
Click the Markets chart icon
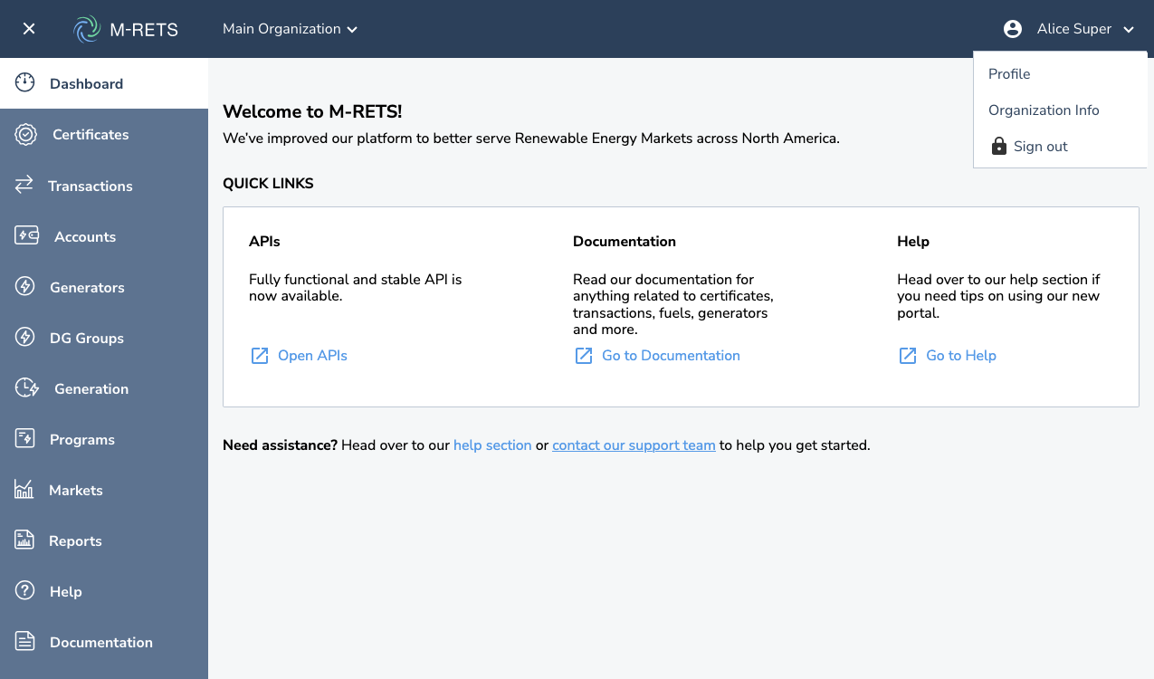[24, 490]
